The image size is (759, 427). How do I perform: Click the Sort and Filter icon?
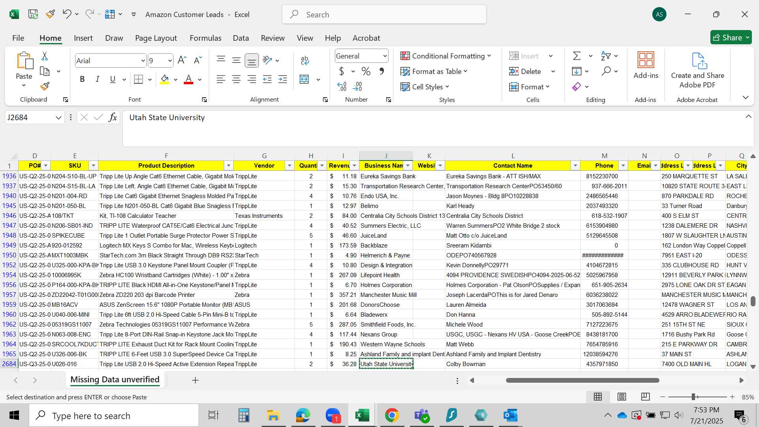606,56
